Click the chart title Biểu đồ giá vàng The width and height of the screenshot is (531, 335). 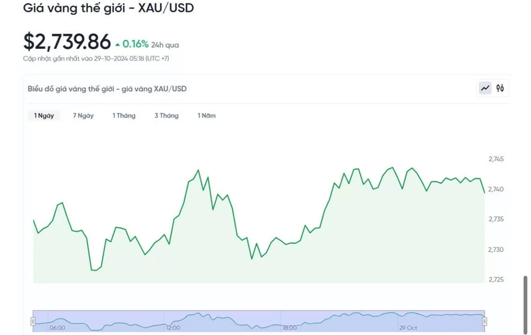[107, 89]
